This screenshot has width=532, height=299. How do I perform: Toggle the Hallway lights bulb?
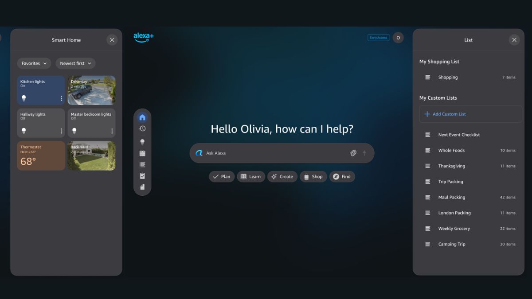24,131
